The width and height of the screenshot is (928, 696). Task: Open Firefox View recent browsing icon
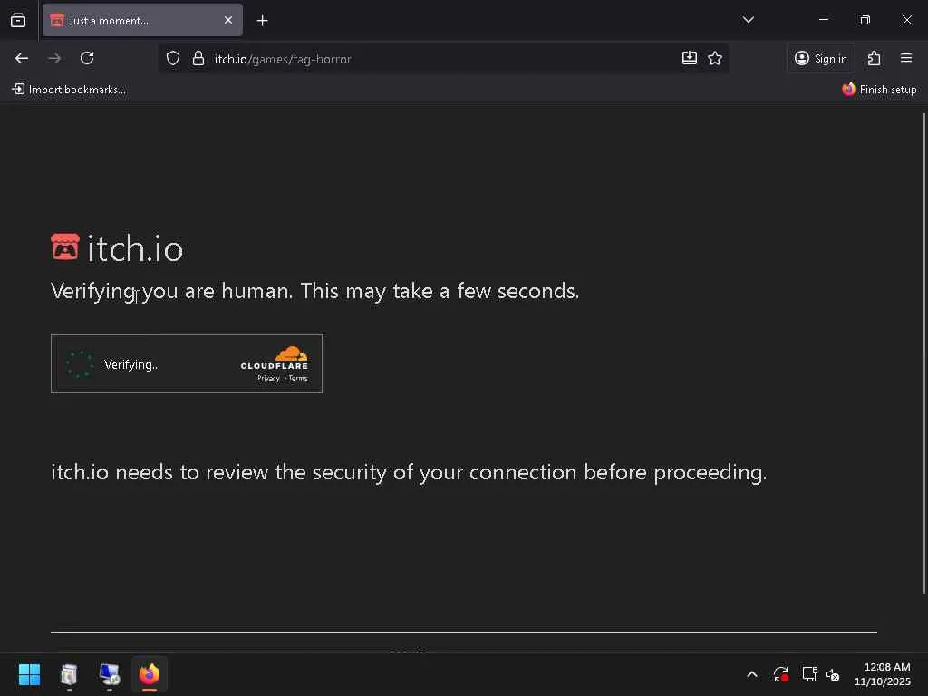coord(18,20)
